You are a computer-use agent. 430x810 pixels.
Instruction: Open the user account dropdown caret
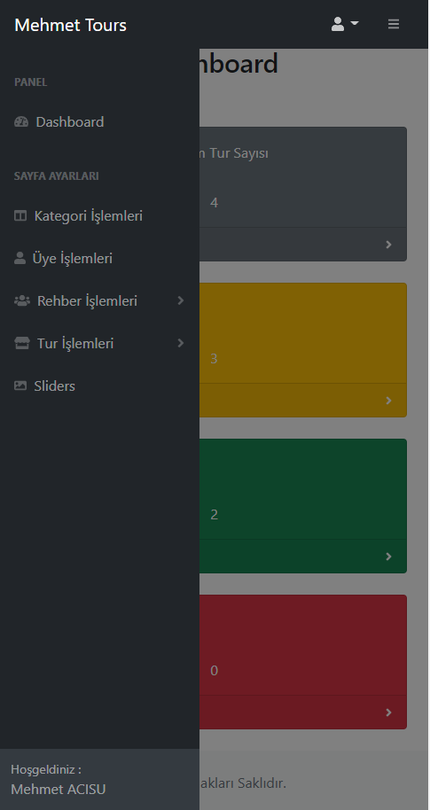pyautogui.click(x=355, y=23)
